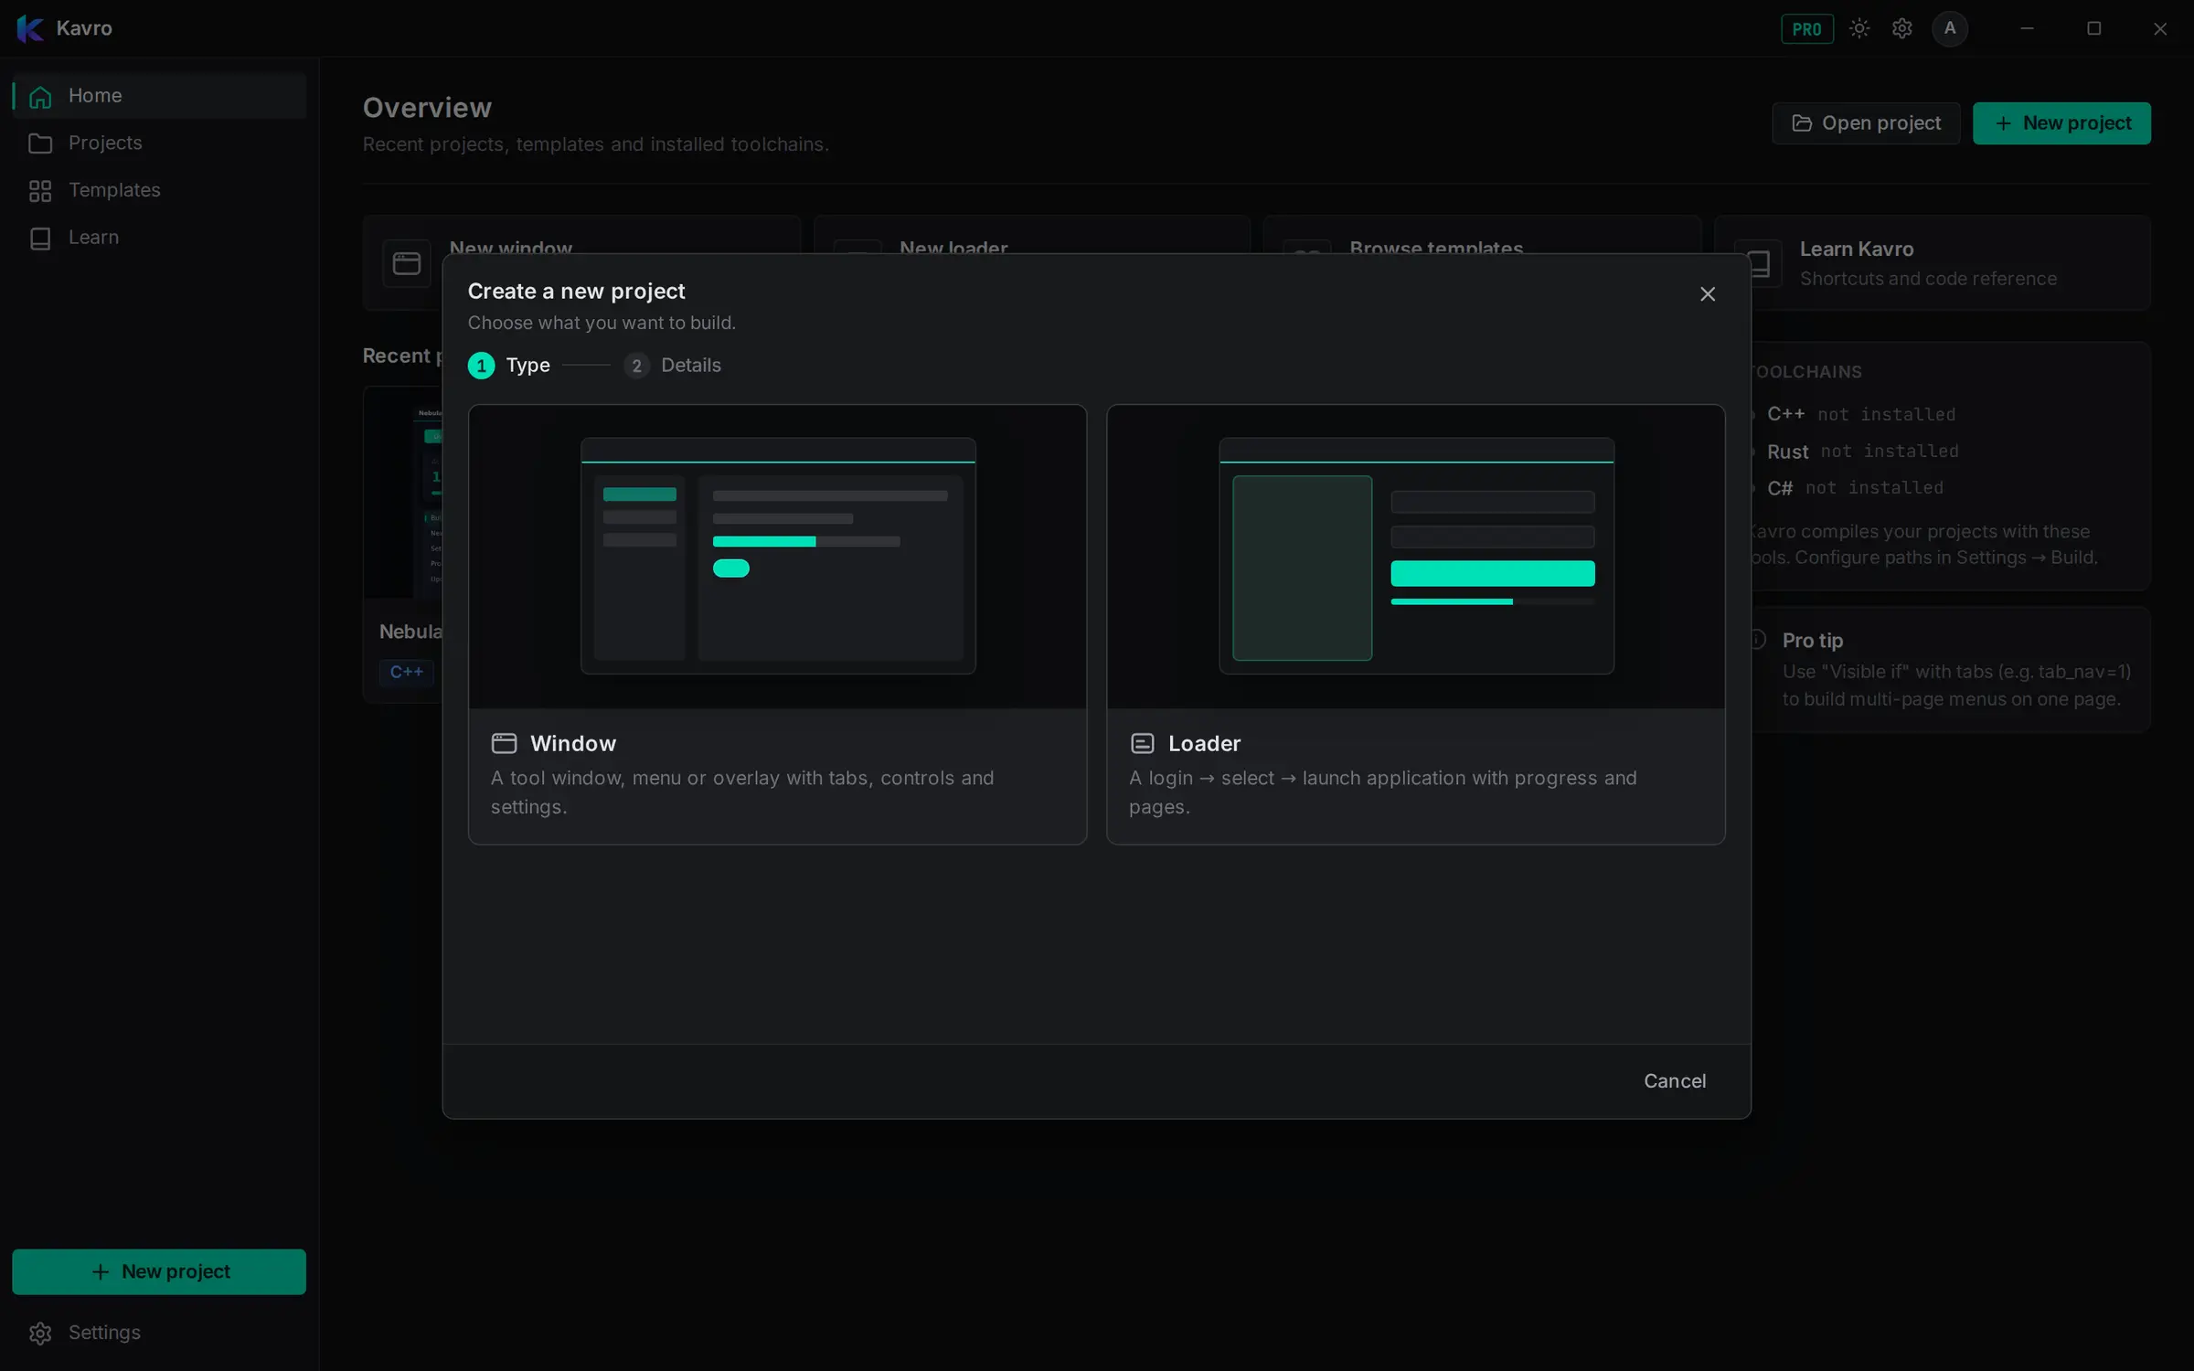Click the Templates grid icon
The image size is (2194, 1371).
click(x=40, y=191)
